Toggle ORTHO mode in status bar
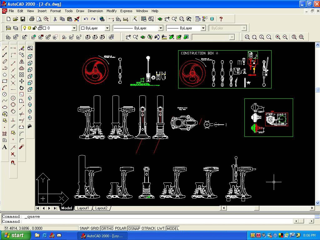Screen dimensions: 320x240 point(107,228)
